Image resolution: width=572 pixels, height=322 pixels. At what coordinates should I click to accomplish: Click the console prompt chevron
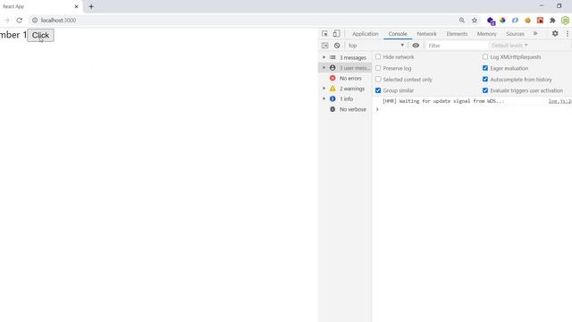(377, 109)
